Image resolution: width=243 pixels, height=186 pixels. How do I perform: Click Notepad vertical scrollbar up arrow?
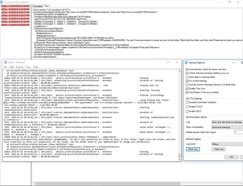[179, 71]
